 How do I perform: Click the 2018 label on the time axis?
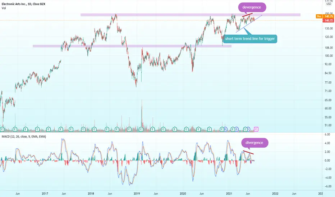point(91,193)
